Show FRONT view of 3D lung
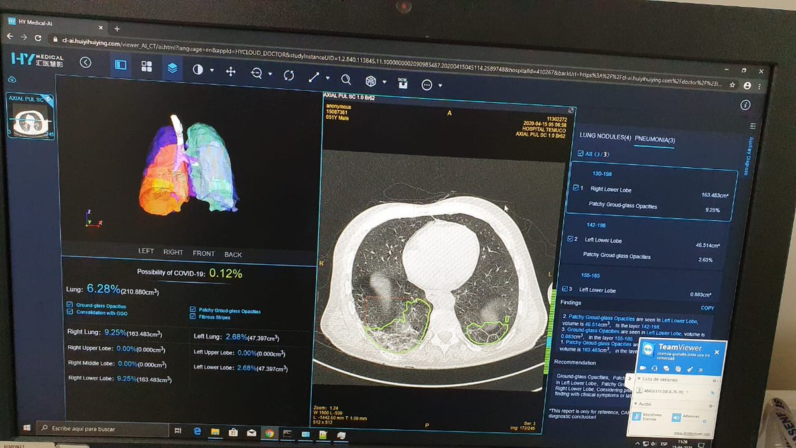Screen dimensions: 796x448 coord(204,254)
